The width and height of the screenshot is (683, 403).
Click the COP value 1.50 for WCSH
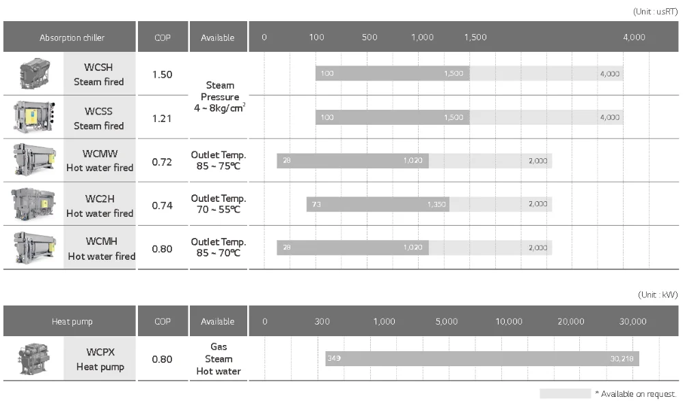coord(162,74)
